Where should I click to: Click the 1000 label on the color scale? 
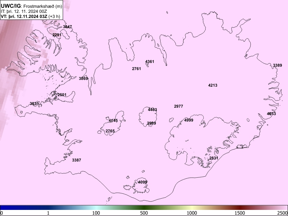pos(192,213)
